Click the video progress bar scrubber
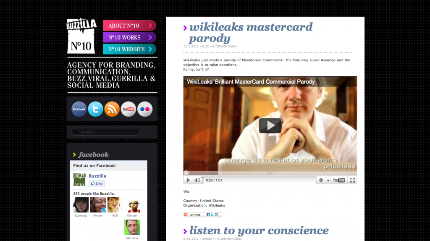This screenshot has height=241, width=430. pos(186,173)
